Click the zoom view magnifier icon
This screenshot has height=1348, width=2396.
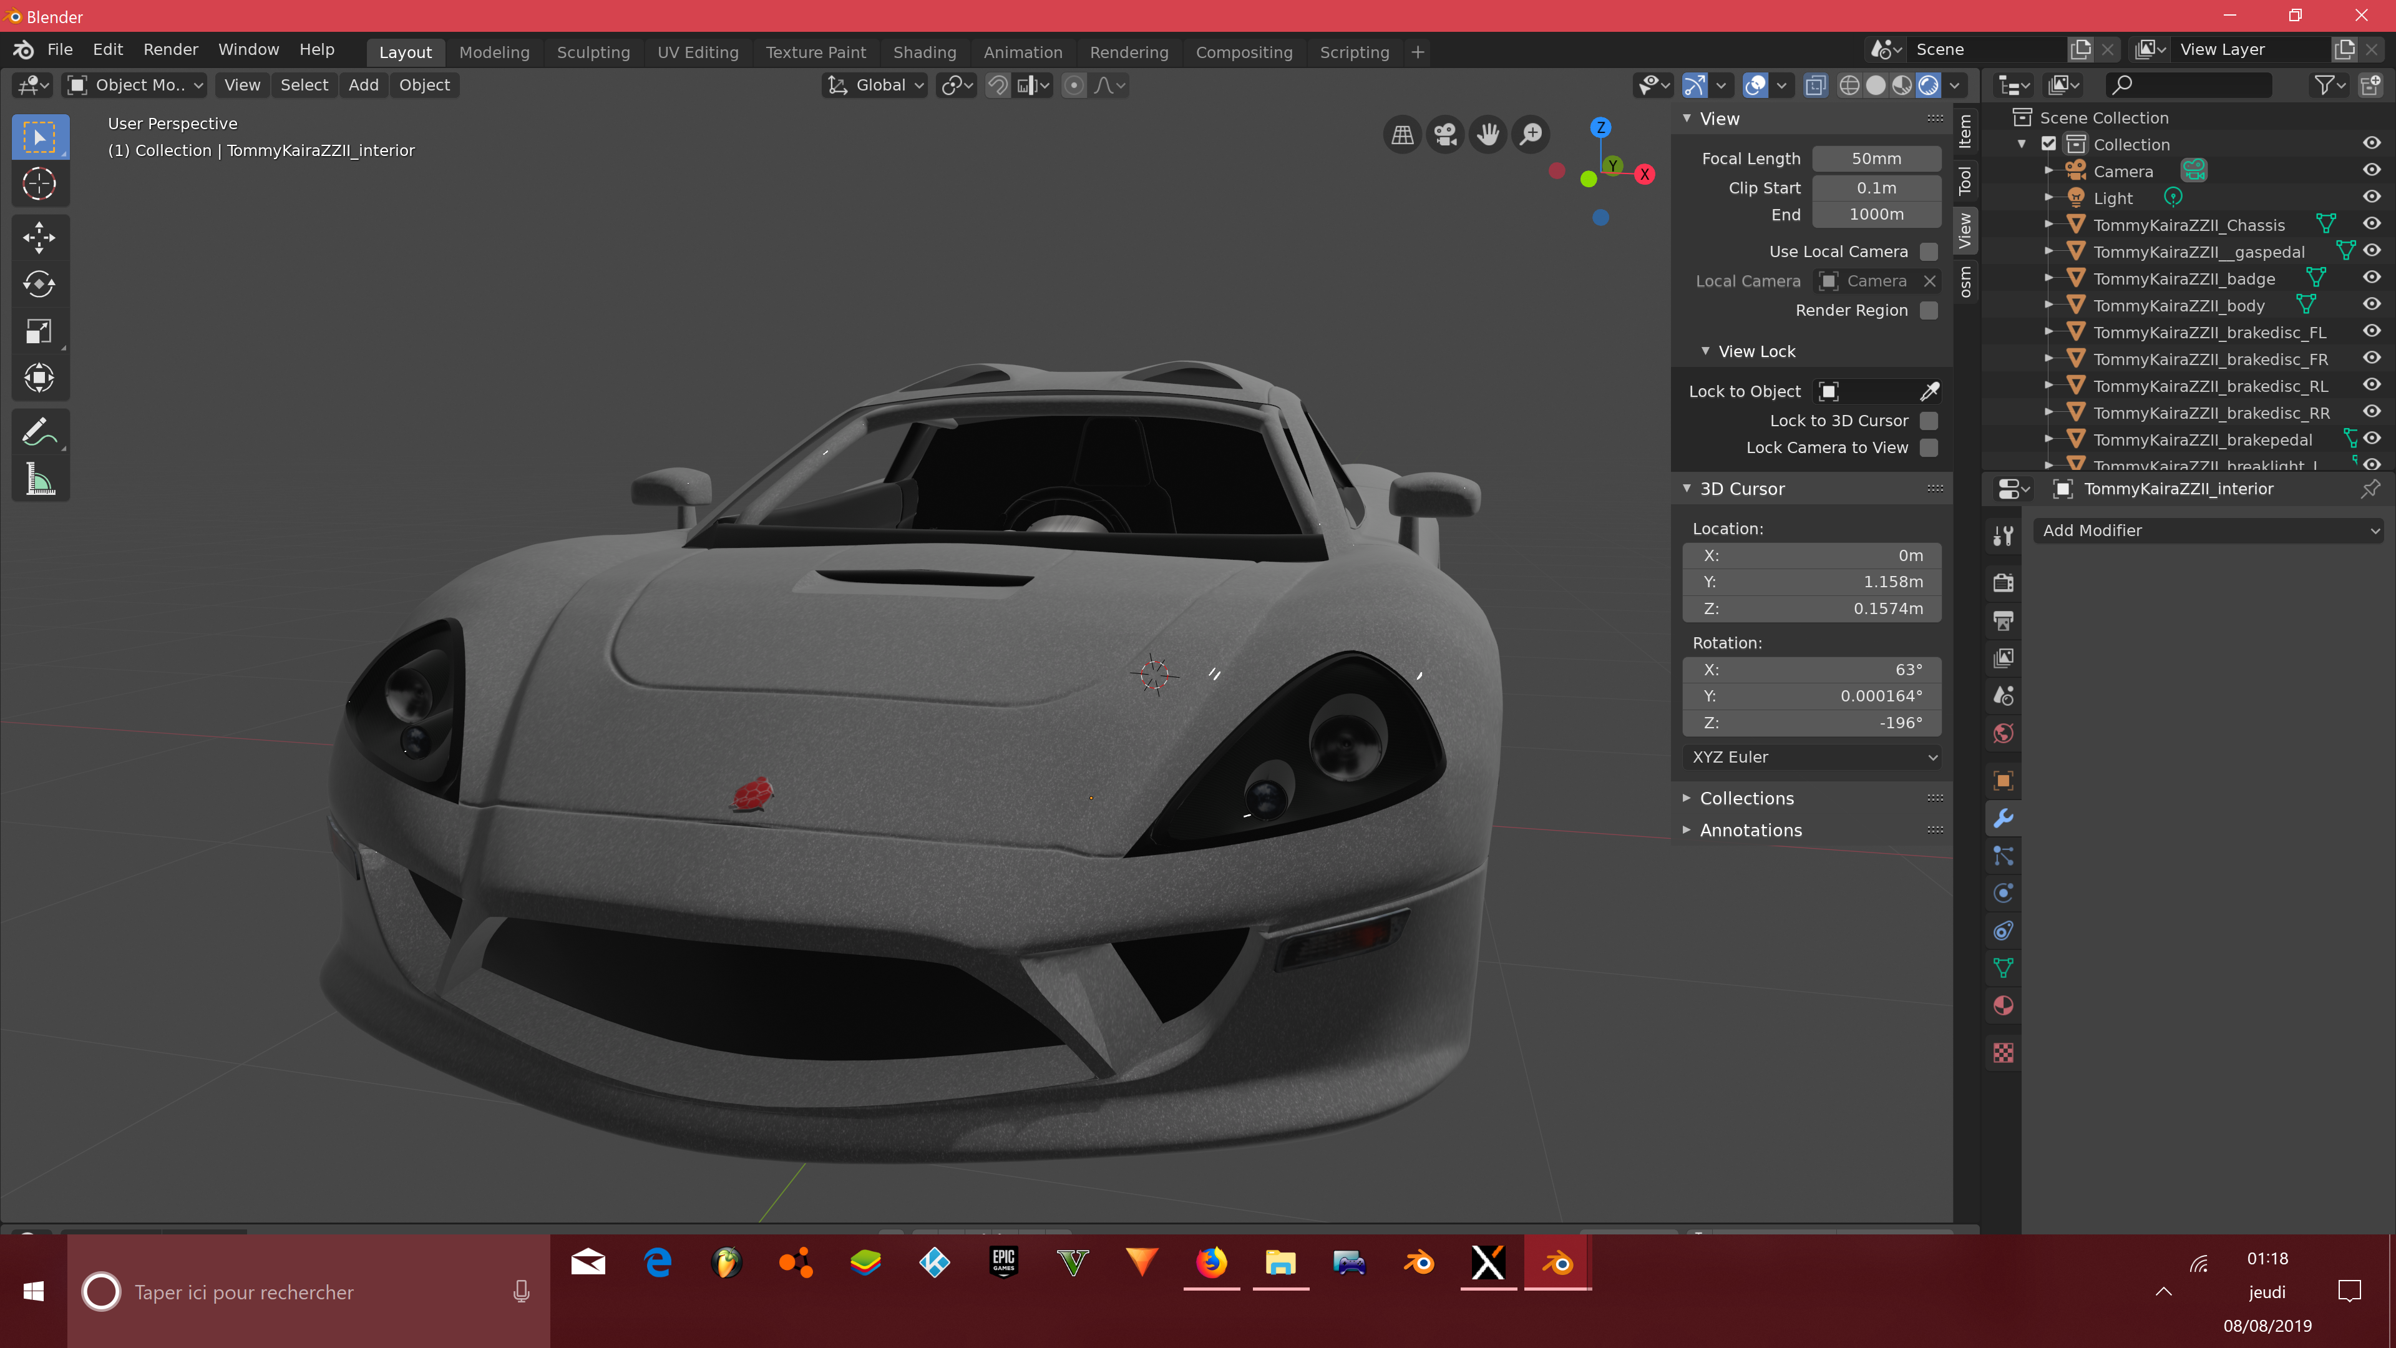1531,136
